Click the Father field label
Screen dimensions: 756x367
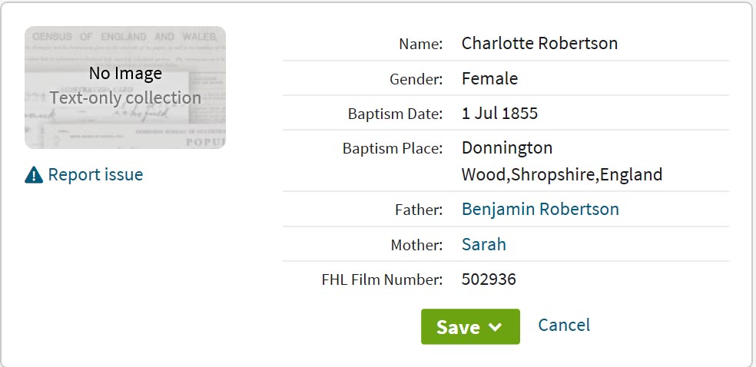click(x=419, y=210)
